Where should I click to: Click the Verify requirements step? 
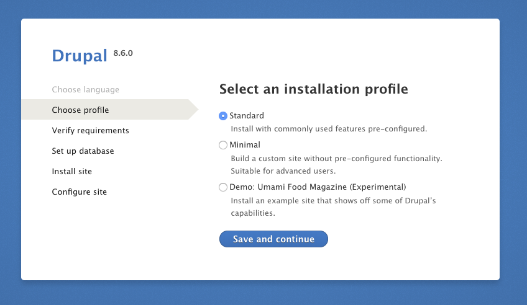pos(90,131)
